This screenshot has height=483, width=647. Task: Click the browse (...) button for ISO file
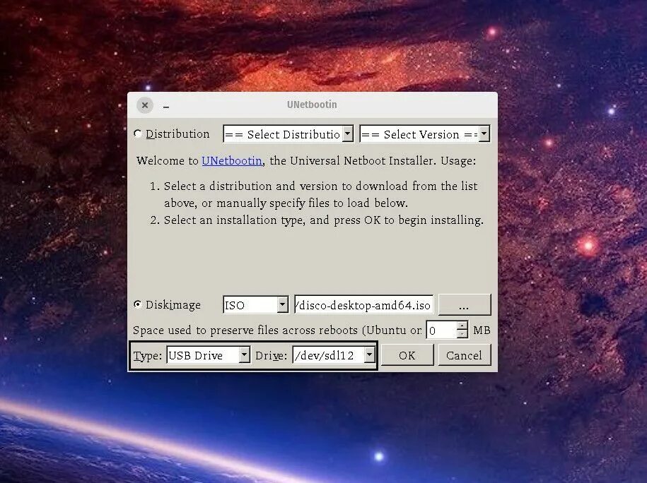464,305
